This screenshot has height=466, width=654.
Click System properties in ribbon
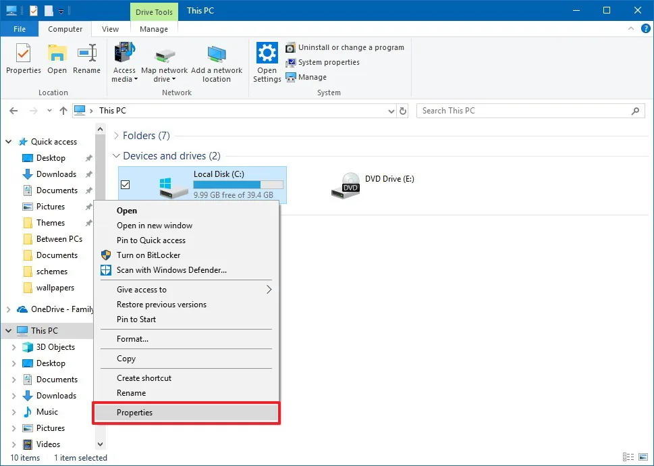coord(323,62)
